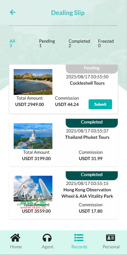Click Hong Kong order Completed badge
The height and width of the screenshot is (255, 127).
point(92,176)
